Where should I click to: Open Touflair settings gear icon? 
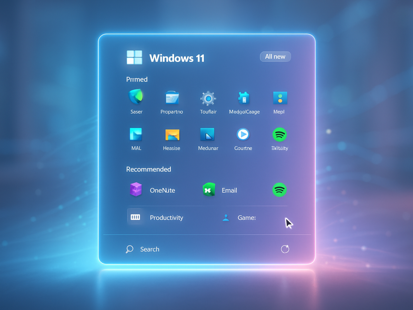(208, 99)
